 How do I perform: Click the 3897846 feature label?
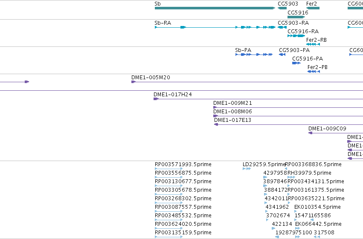[275, 181]
